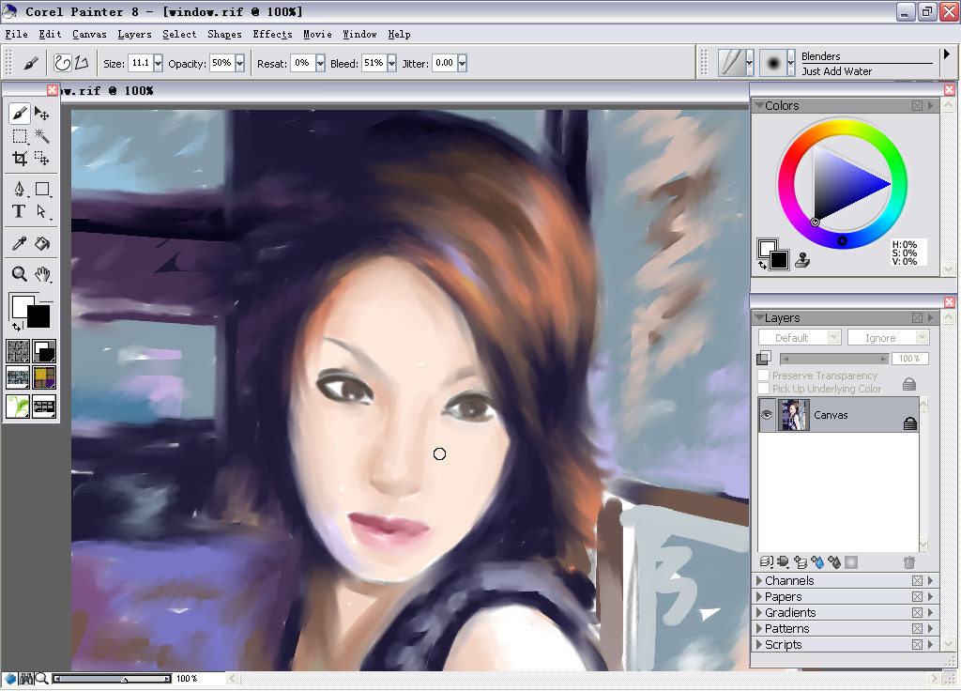Open the Pattern selector in toolbox
This screenshot has width=961, height=691.
(x=18, y=377)
